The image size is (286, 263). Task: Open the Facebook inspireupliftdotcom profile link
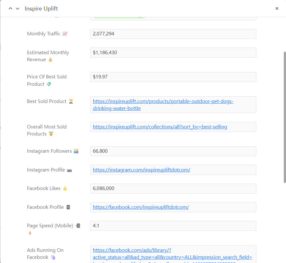(x=141, y=207)
